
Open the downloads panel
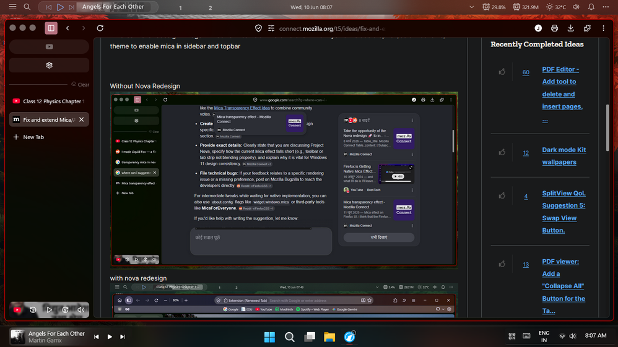(x=570, y=28)
